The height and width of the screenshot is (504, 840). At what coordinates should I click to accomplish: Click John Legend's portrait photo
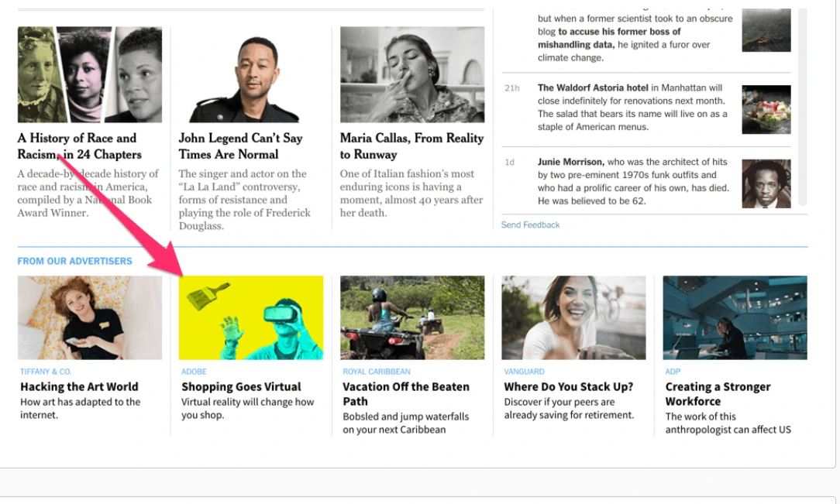point(250,74)
